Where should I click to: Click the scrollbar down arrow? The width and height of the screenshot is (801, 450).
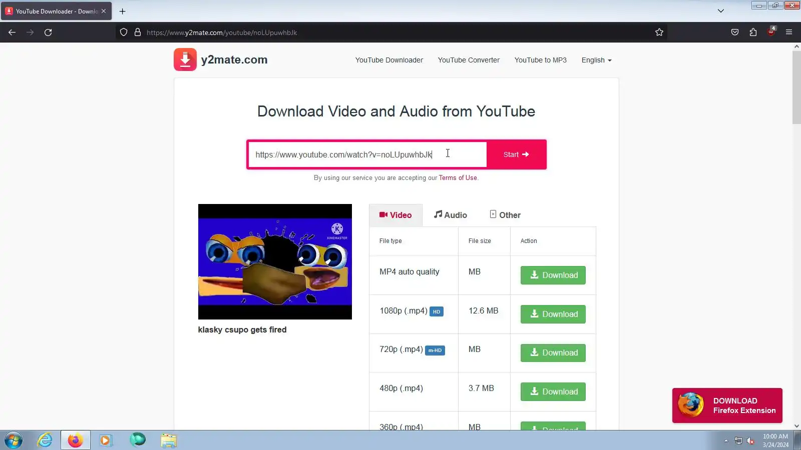coord(796,426)
